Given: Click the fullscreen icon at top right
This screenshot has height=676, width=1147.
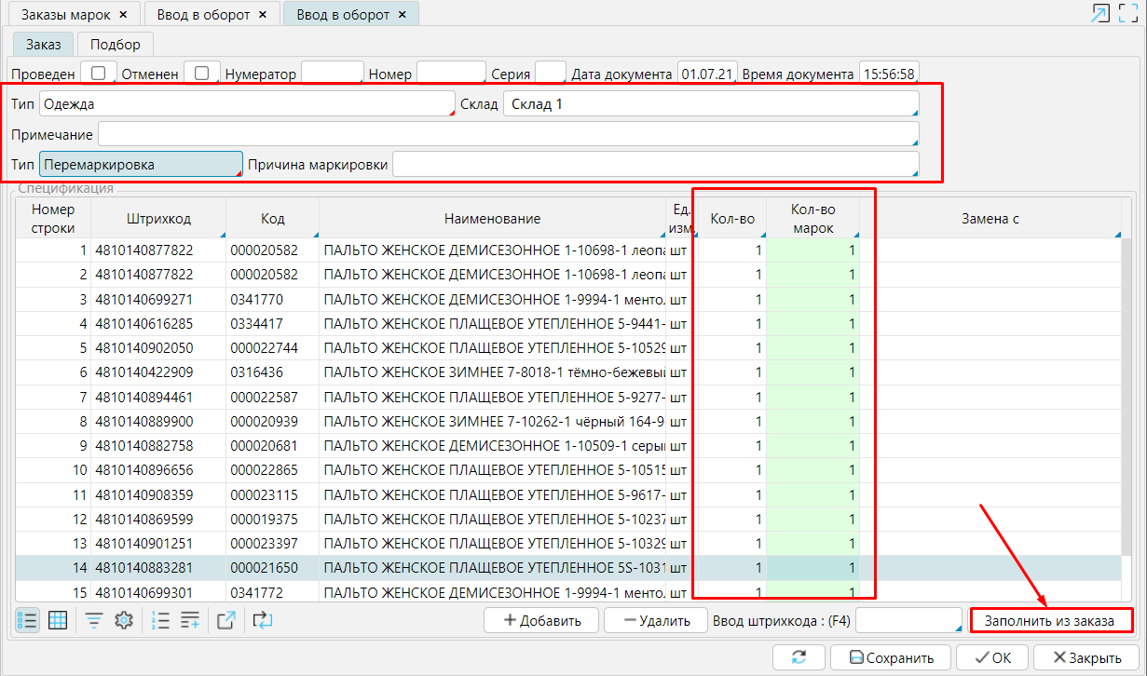Looking at the screenshot, I should (1128, 13).
